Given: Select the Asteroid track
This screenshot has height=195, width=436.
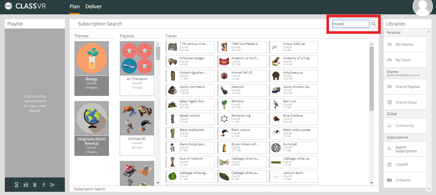Looking at the screenshot, I should 242,90.
